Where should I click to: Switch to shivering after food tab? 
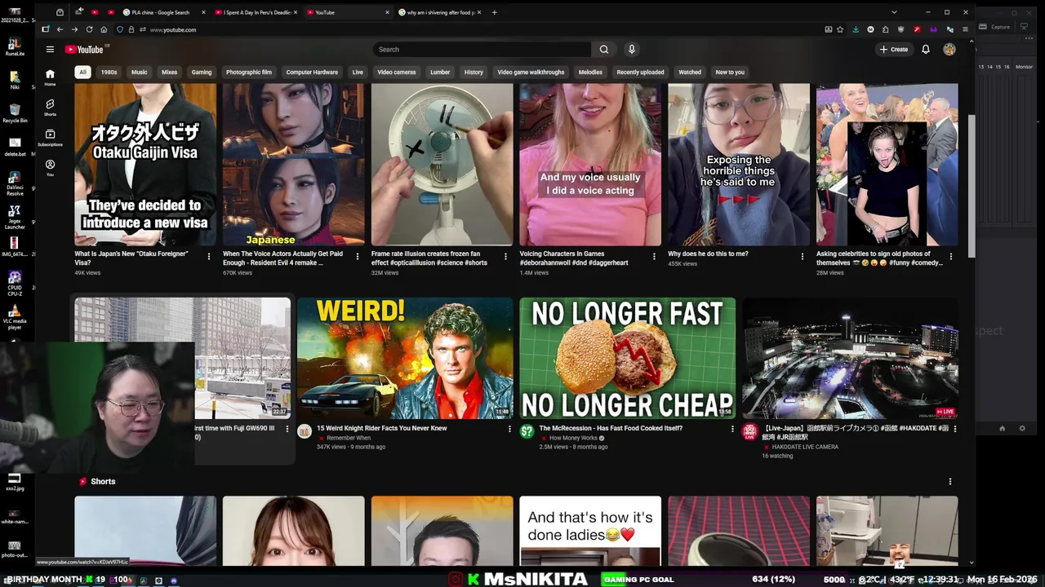click(441, 12)
